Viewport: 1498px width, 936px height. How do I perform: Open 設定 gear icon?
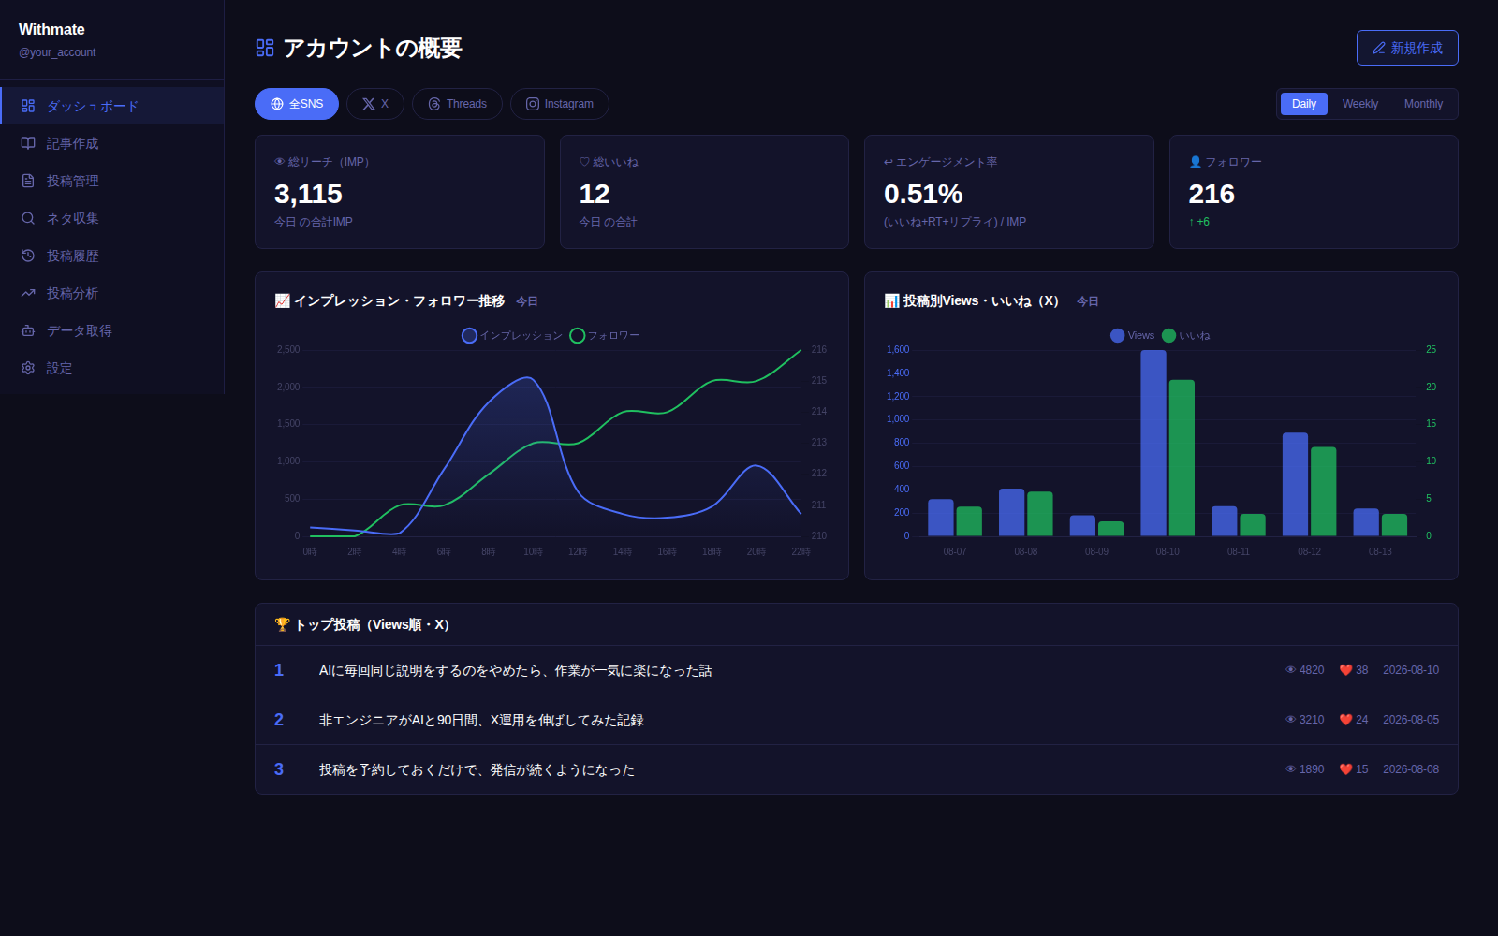click(28, 368)
